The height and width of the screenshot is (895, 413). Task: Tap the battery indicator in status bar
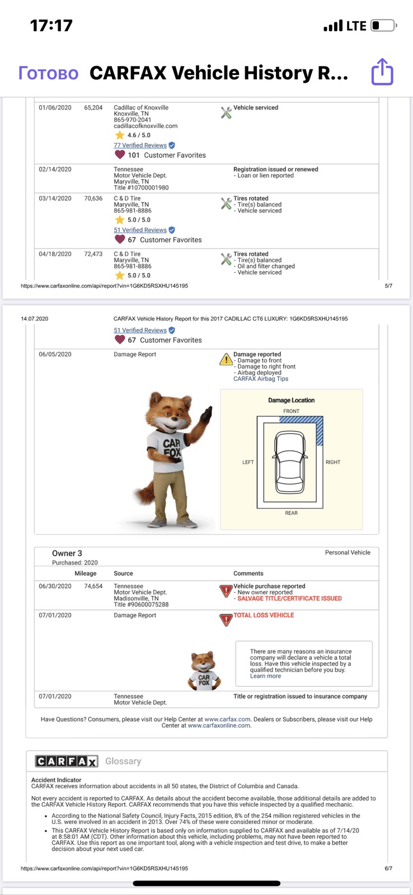point(384,26)
